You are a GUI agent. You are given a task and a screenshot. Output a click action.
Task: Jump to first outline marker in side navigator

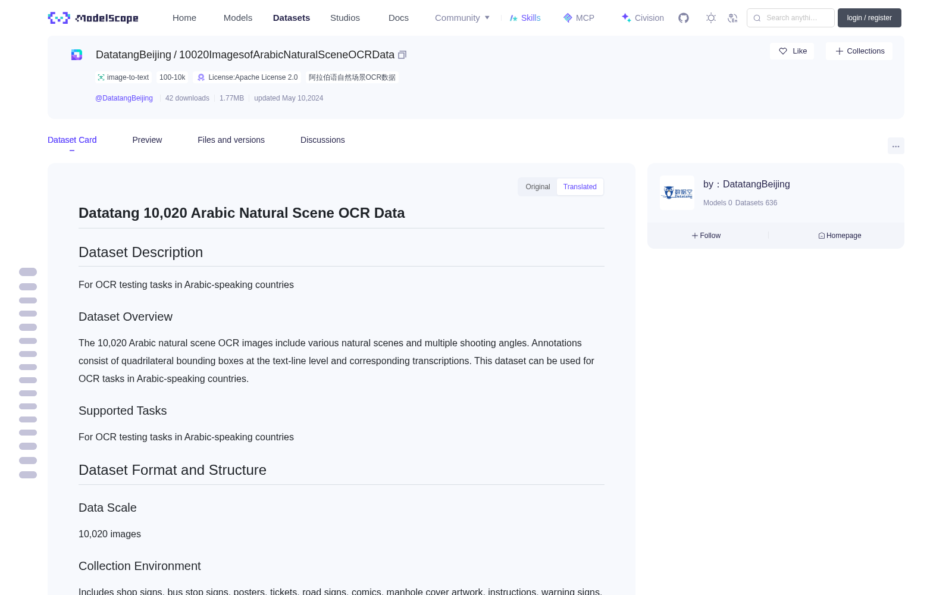(28, 272)
